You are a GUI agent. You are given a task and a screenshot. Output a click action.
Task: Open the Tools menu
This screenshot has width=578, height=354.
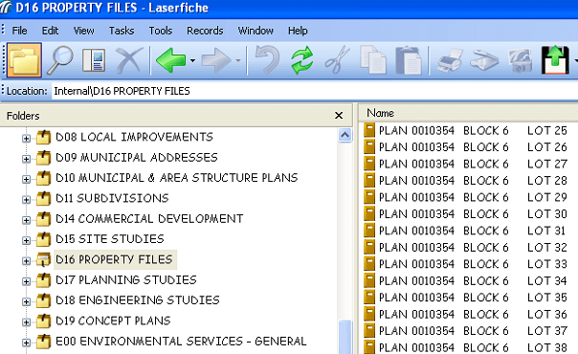pos(161,31)
